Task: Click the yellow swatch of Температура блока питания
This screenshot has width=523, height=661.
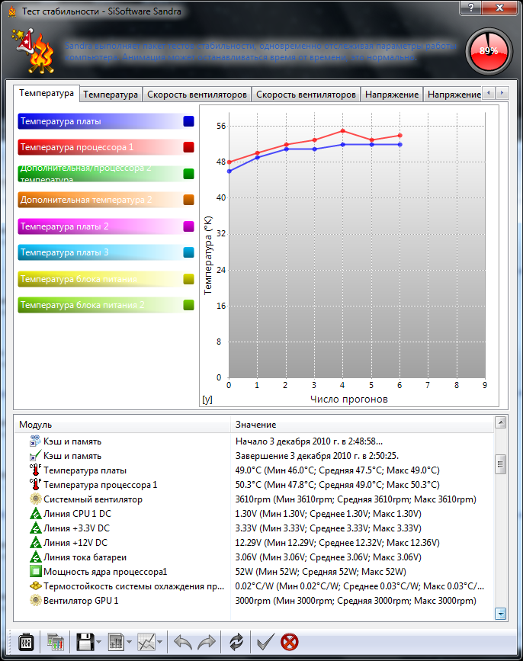Action: click(189, 279)
